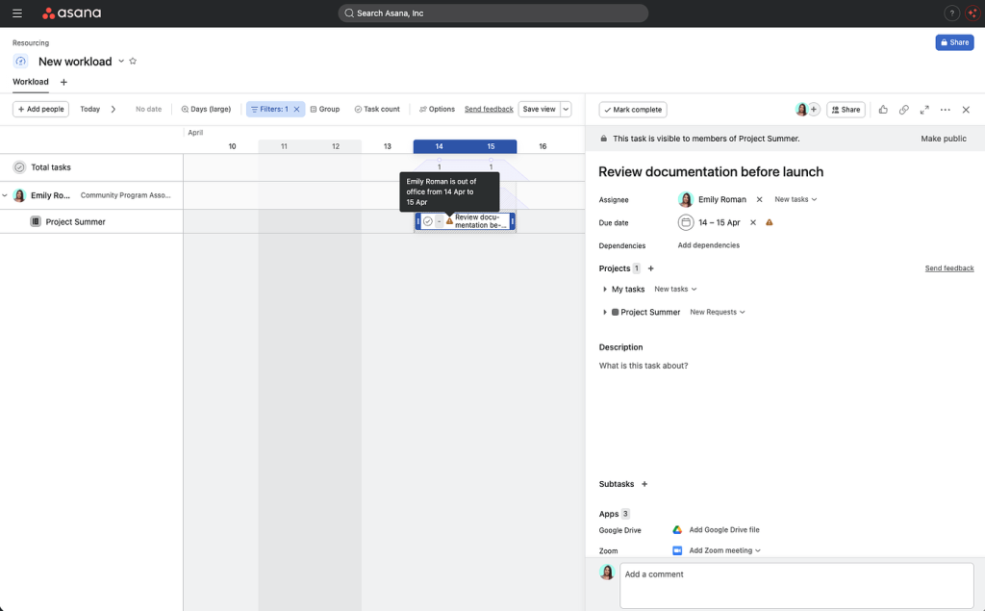Open more actions ellipsis in task pane
Screen dimensions: 985x611
(x=945, y=110)
